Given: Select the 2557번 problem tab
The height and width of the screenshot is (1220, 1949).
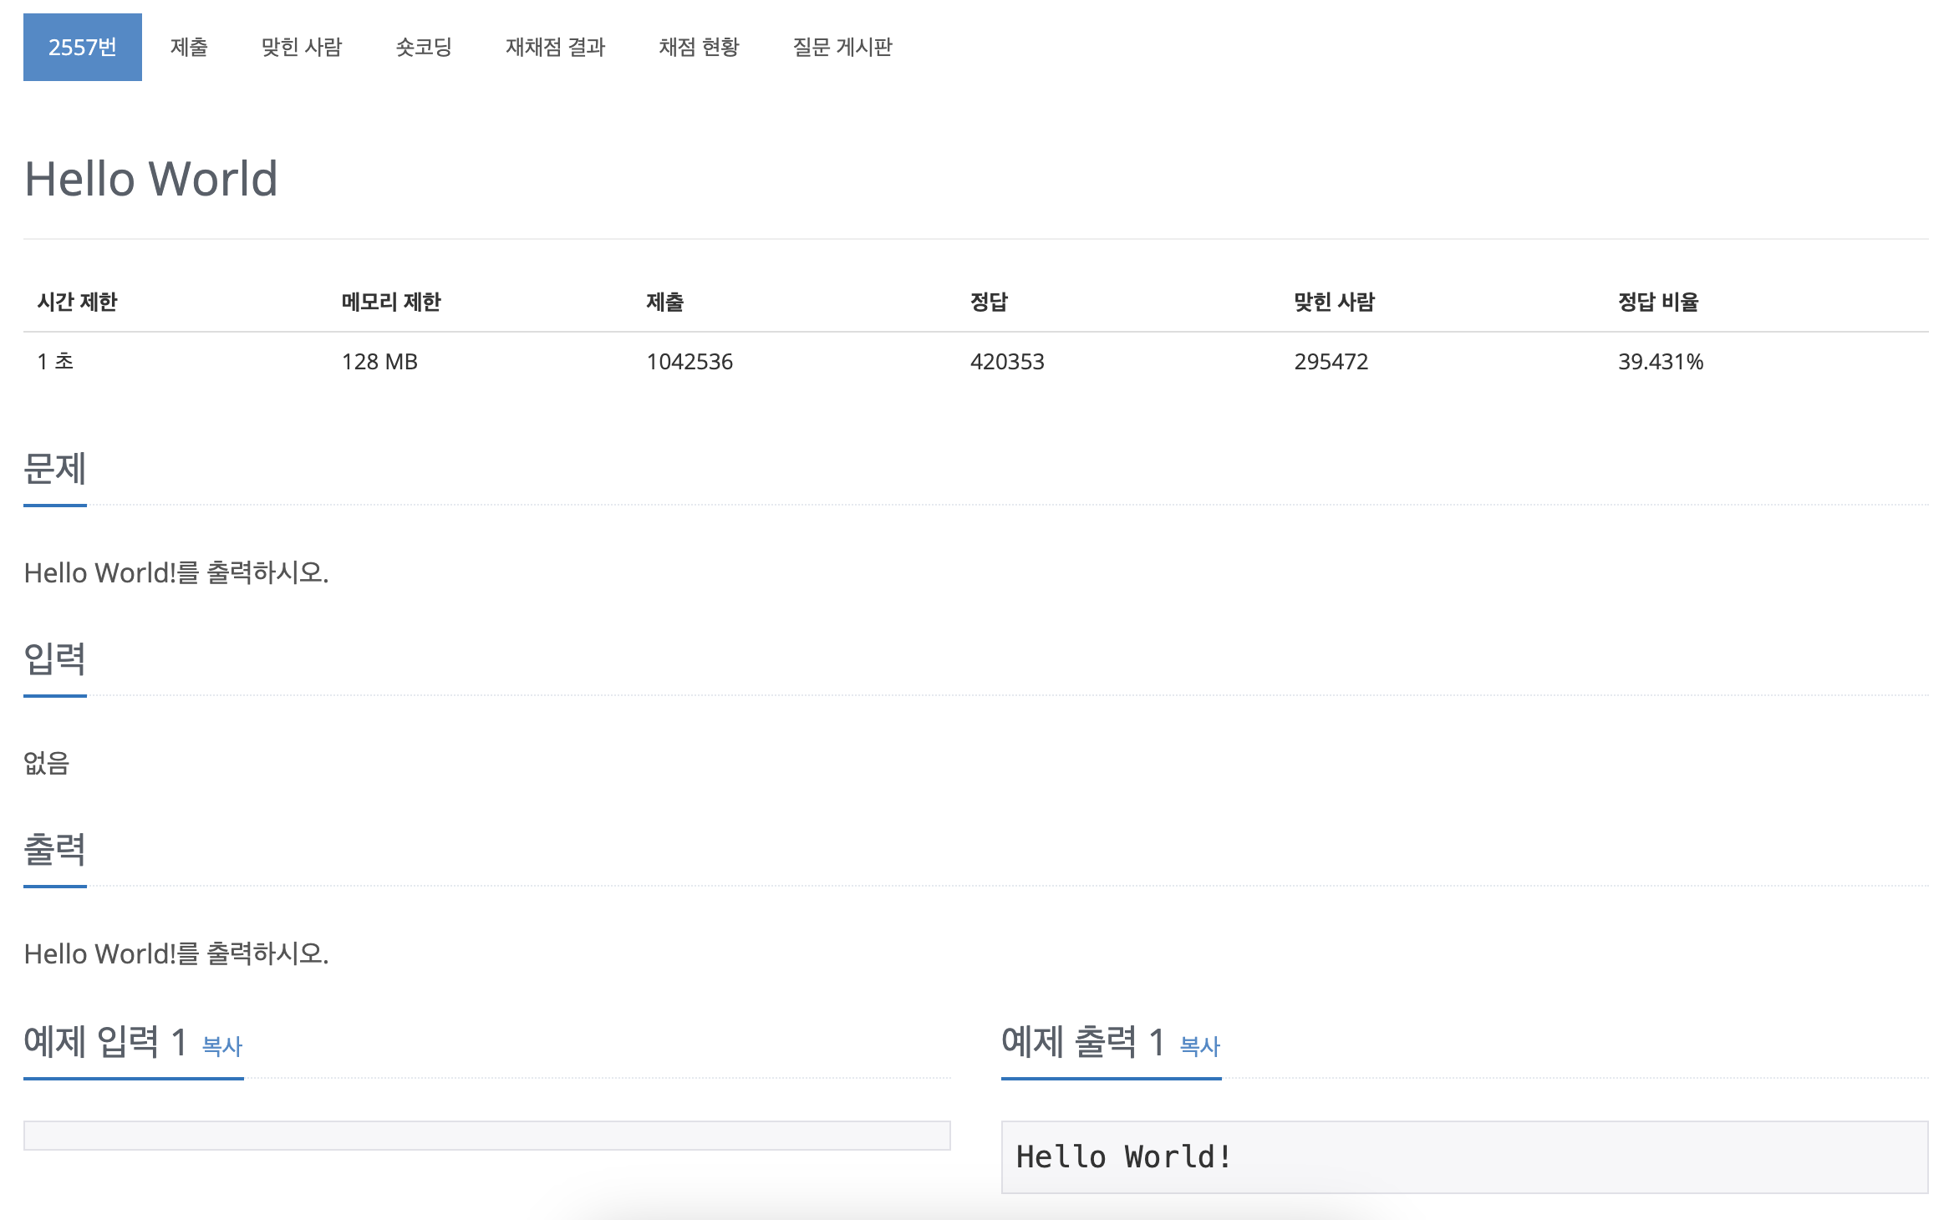Looking at the screenshot, I should coord(82,47).
